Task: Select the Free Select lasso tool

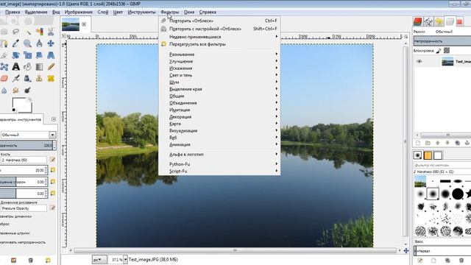Action: (x=15, y=32)
